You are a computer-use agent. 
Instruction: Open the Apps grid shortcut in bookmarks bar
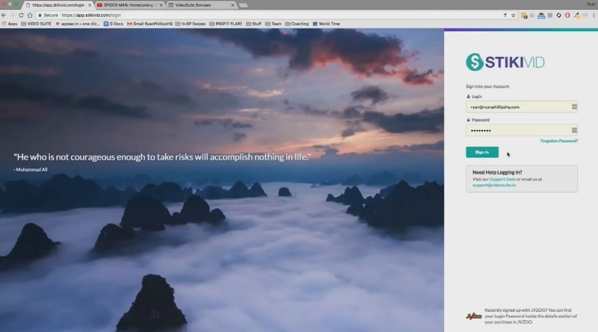(x=10, y=24)
